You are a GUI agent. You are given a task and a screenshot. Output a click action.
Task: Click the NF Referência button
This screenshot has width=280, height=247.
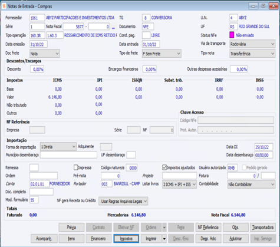pos(208,228)
